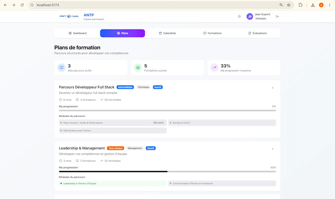Open notifications bell icon
335x199 pixels.
click(239, 16)
